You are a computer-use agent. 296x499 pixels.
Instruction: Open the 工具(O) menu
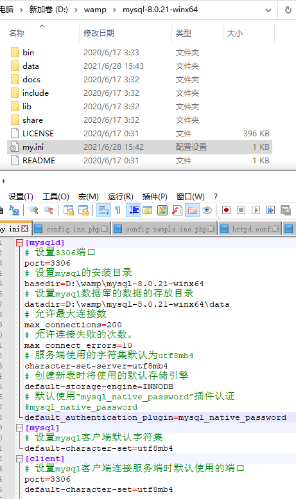(56, 197)
